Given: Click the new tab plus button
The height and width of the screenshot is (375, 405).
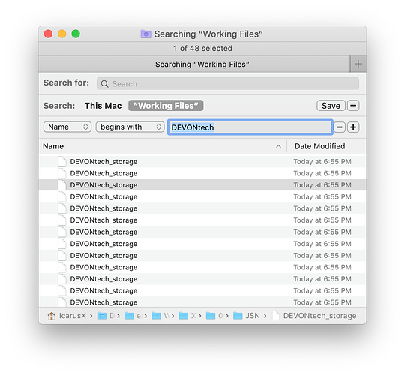Looking at the screenshot, I should (358, 64).
